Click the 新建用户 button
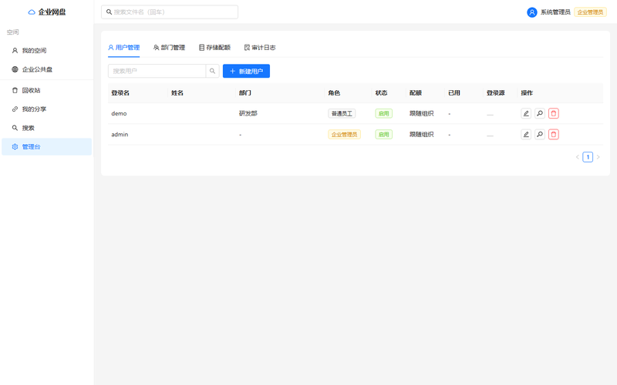The height and width of the screenshot is (385, 617). [x=246, y=71]
